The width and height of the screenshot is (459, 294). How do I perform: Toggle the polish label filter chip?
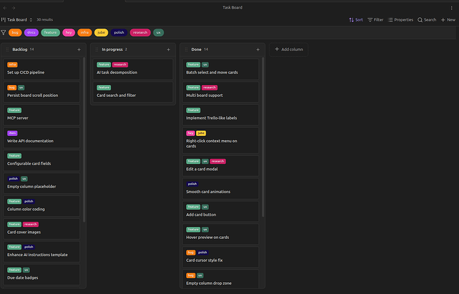click(x=119, y=32)
